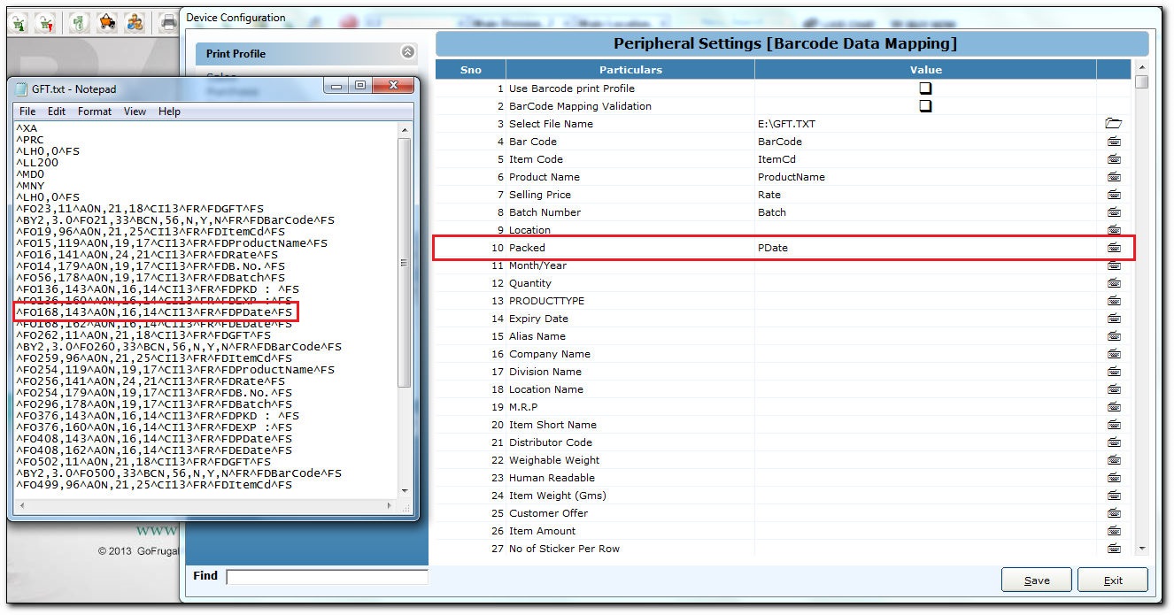1174x615 pixels.
Task: Click the Particulars column header
Action: 630,69
